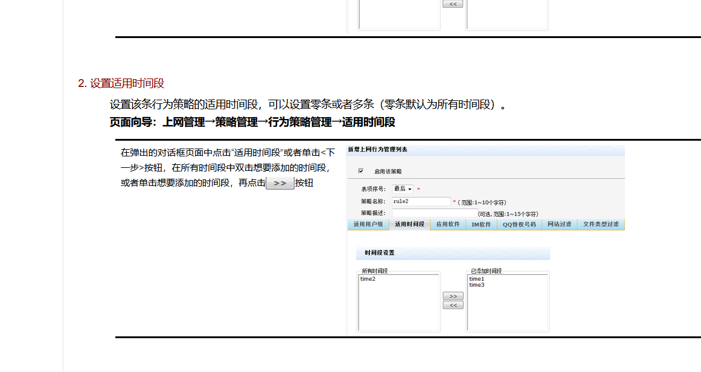Click the inline >> button in instruction text
Viewport: 701px width, 372px height.
pos(280,183)
